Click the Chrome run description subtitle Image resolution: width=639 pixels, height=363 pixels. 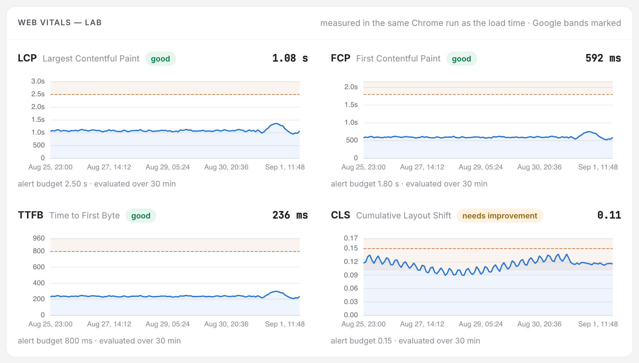(x=471, y=23)
